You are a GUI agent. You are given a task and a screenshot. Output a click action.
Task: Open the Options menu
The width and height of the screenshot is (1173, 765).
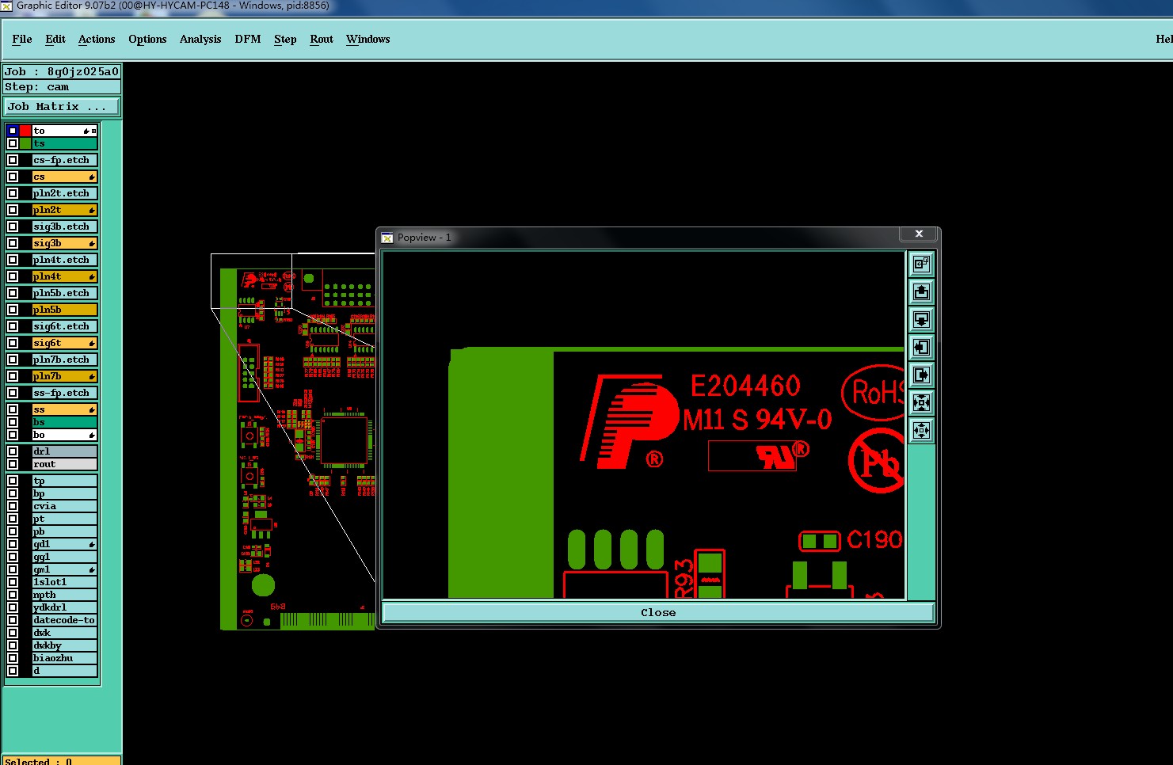147,39
